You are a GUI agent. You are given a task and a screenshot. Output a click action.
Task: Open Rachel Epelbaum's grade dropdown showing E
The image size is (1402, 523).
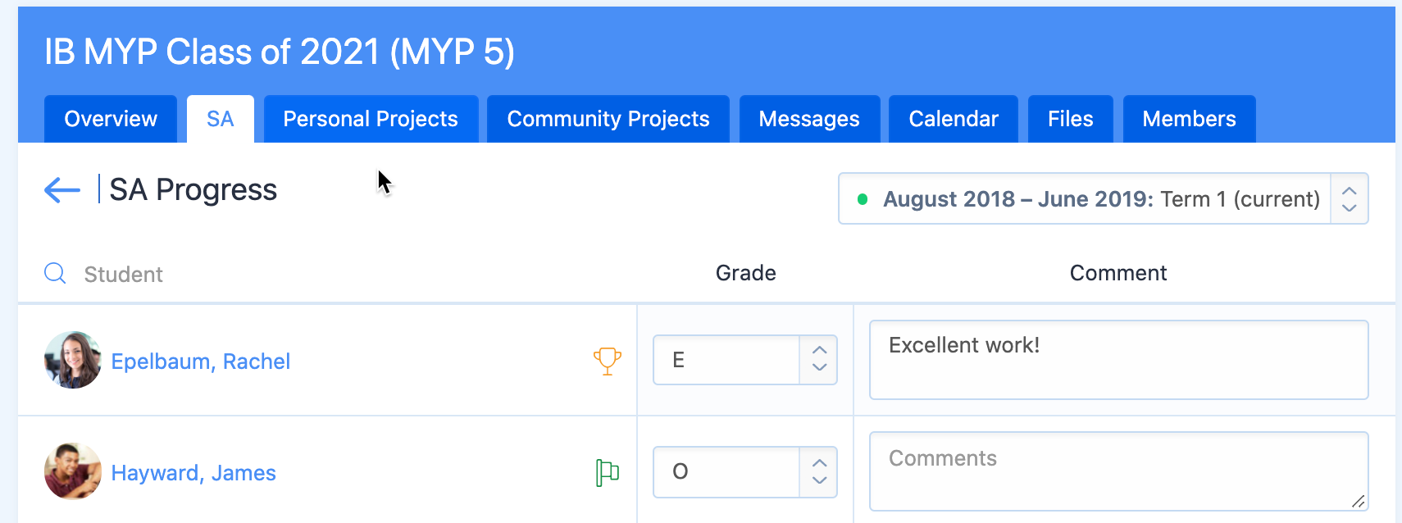744,360
